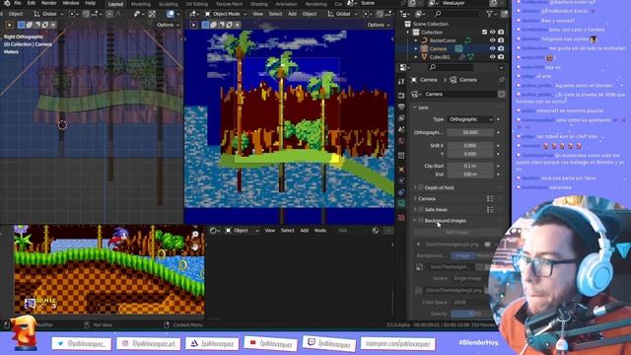Switch to the Modeling workspace tab
This screenshot has width=631, height=355.
[x=141, y=4]
